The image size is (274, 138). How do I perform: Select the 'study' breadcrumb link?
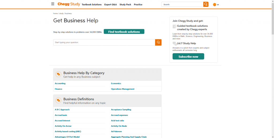(x=61, y=13)
